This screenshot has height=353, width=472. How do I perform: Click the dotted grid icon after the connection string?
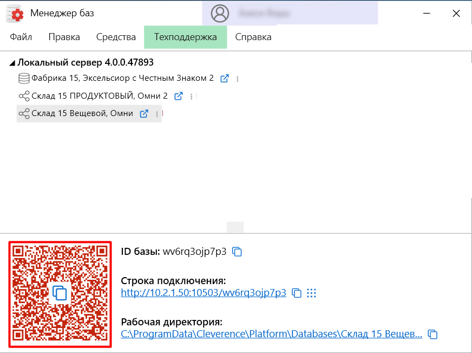(311, 293)
